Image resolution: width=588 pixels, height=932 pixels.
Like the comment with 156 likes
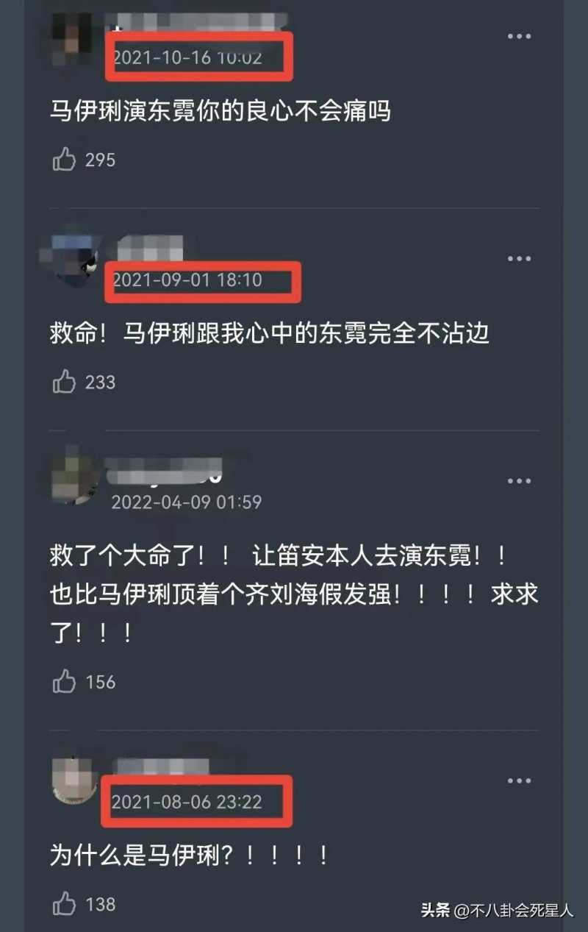click(x=65, y=682)
